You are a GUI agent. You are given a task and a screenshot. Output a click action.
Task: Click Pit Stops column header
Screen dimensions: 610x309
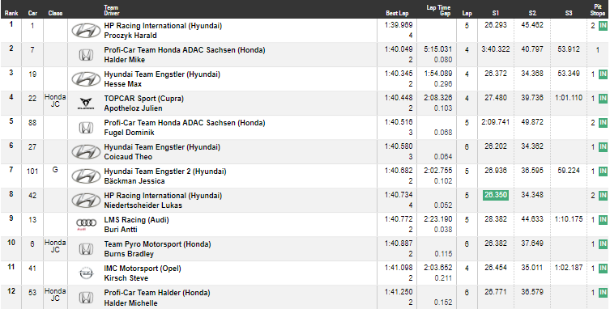point(598,10)
